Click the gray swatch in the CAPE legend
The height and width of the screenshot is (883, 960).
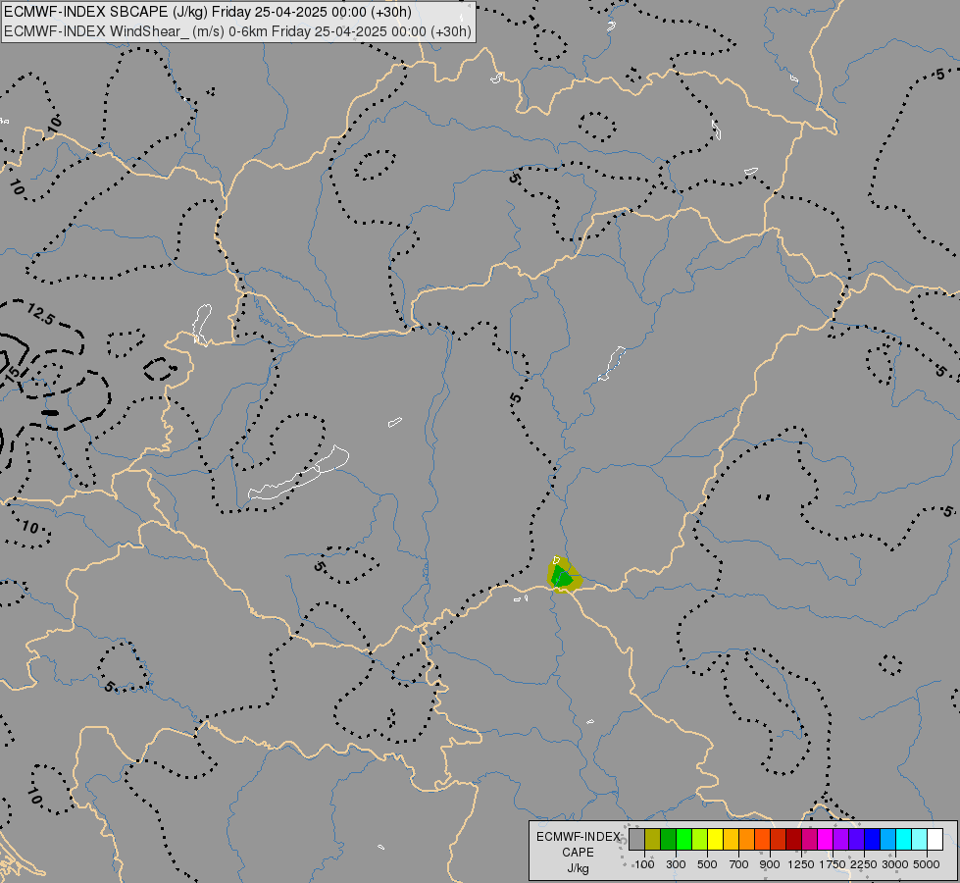[x=636, y=840]
